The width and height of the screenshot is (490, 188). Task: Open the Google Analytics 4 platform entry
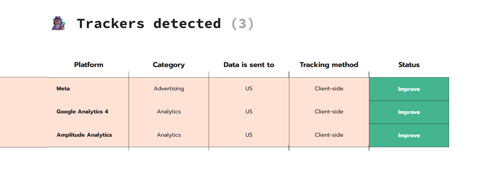point(82,112)
